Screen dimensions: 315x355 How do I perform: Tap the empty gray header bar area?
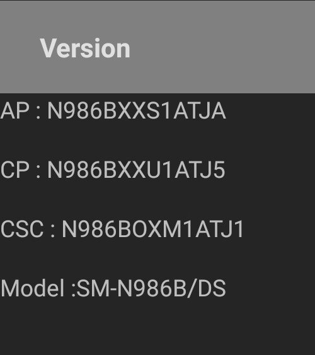pos(222,47)
